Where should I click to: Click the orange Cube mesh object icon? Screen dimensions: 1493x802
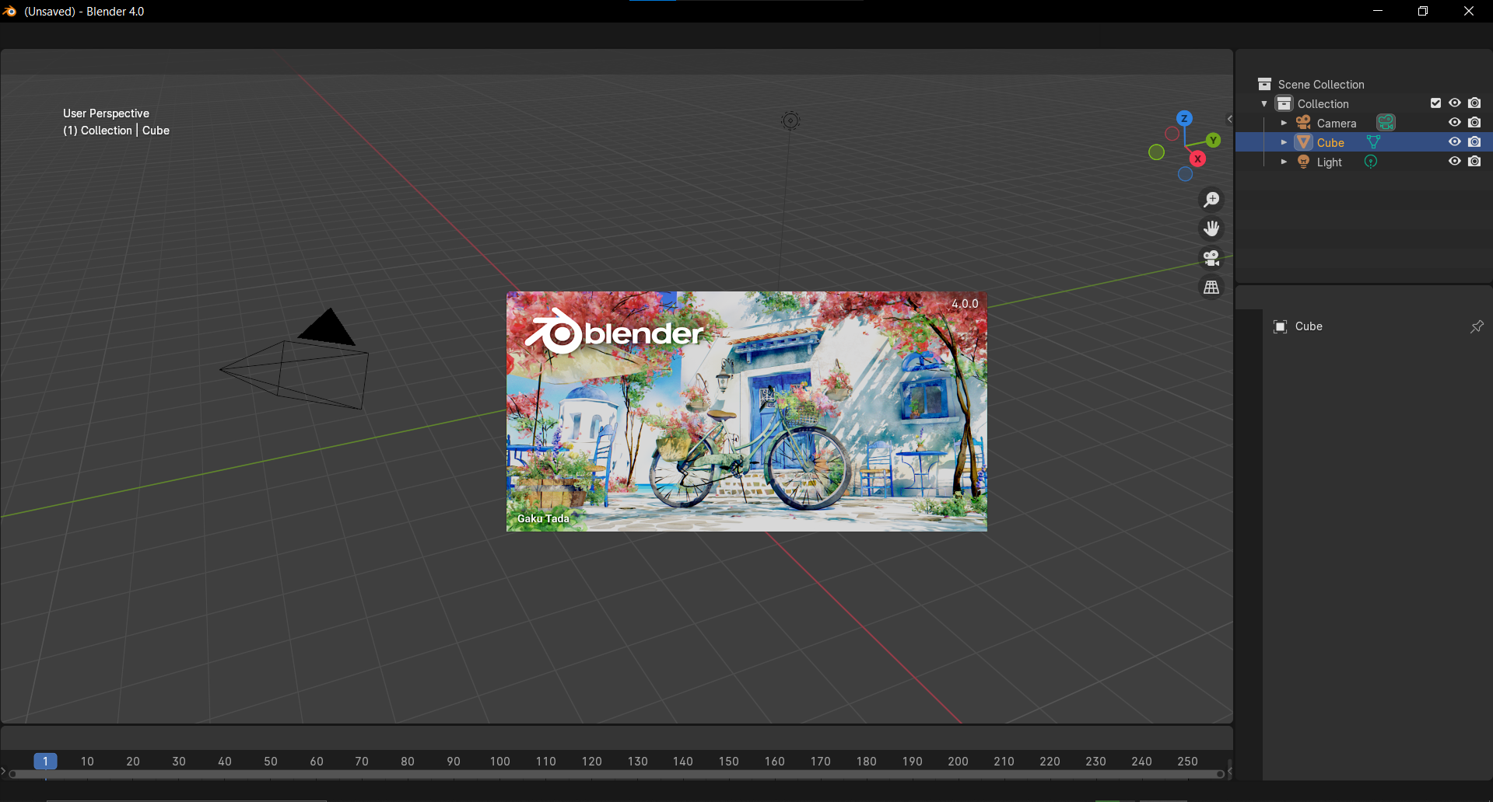pyautogui.click(x=1303, y=142)
